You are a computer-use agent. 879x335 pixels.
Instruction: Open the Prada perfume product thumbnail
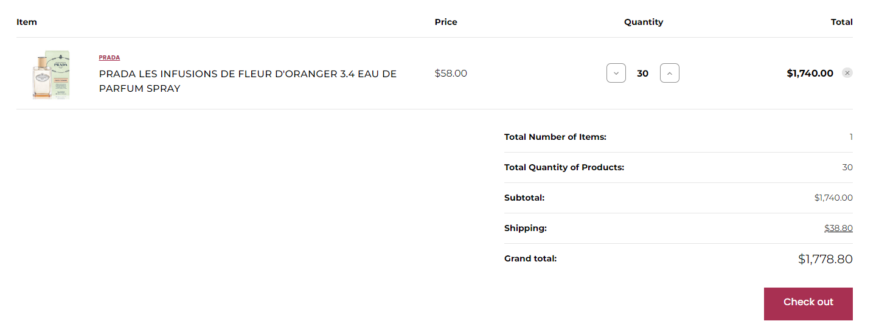(51, 75)
